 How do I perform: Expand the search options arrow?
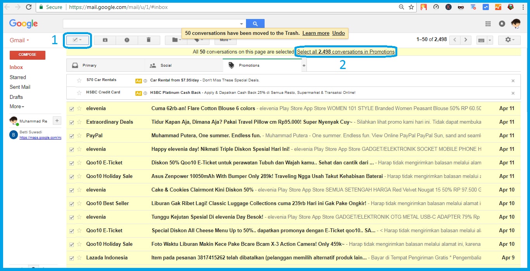pyautogui.click(x=241, y=24)
